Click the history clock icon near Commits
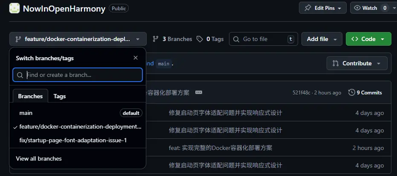The width and height of the screenshot is (397, 176). tap(351, 92)
